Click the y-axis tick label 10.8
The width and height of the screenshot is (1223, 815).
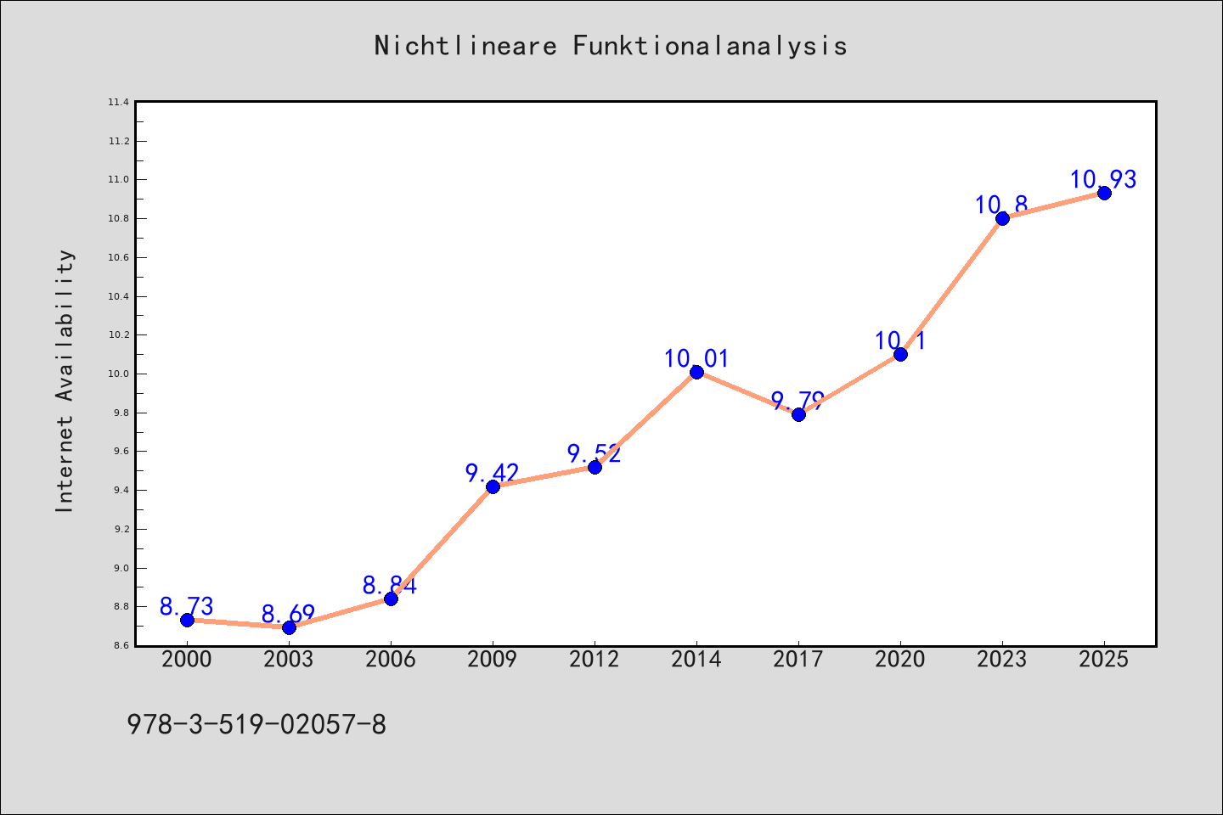click(x=118, y=219)
